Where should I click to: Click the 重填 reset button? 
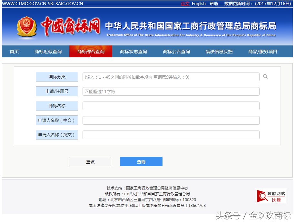pos(90,161)
